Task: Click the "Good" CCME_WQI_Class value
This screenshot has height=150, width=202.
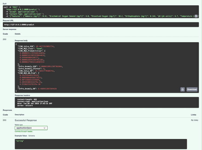Action: [39, 49]
